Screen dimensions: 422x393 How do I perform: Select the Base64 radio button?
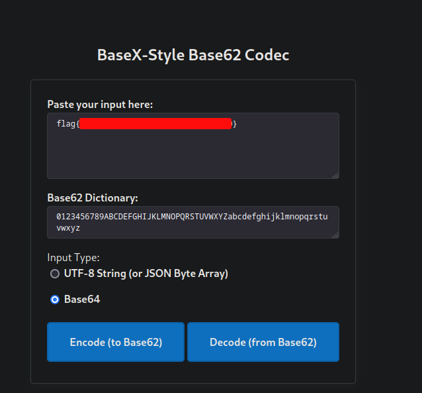(x=55, y=300)
